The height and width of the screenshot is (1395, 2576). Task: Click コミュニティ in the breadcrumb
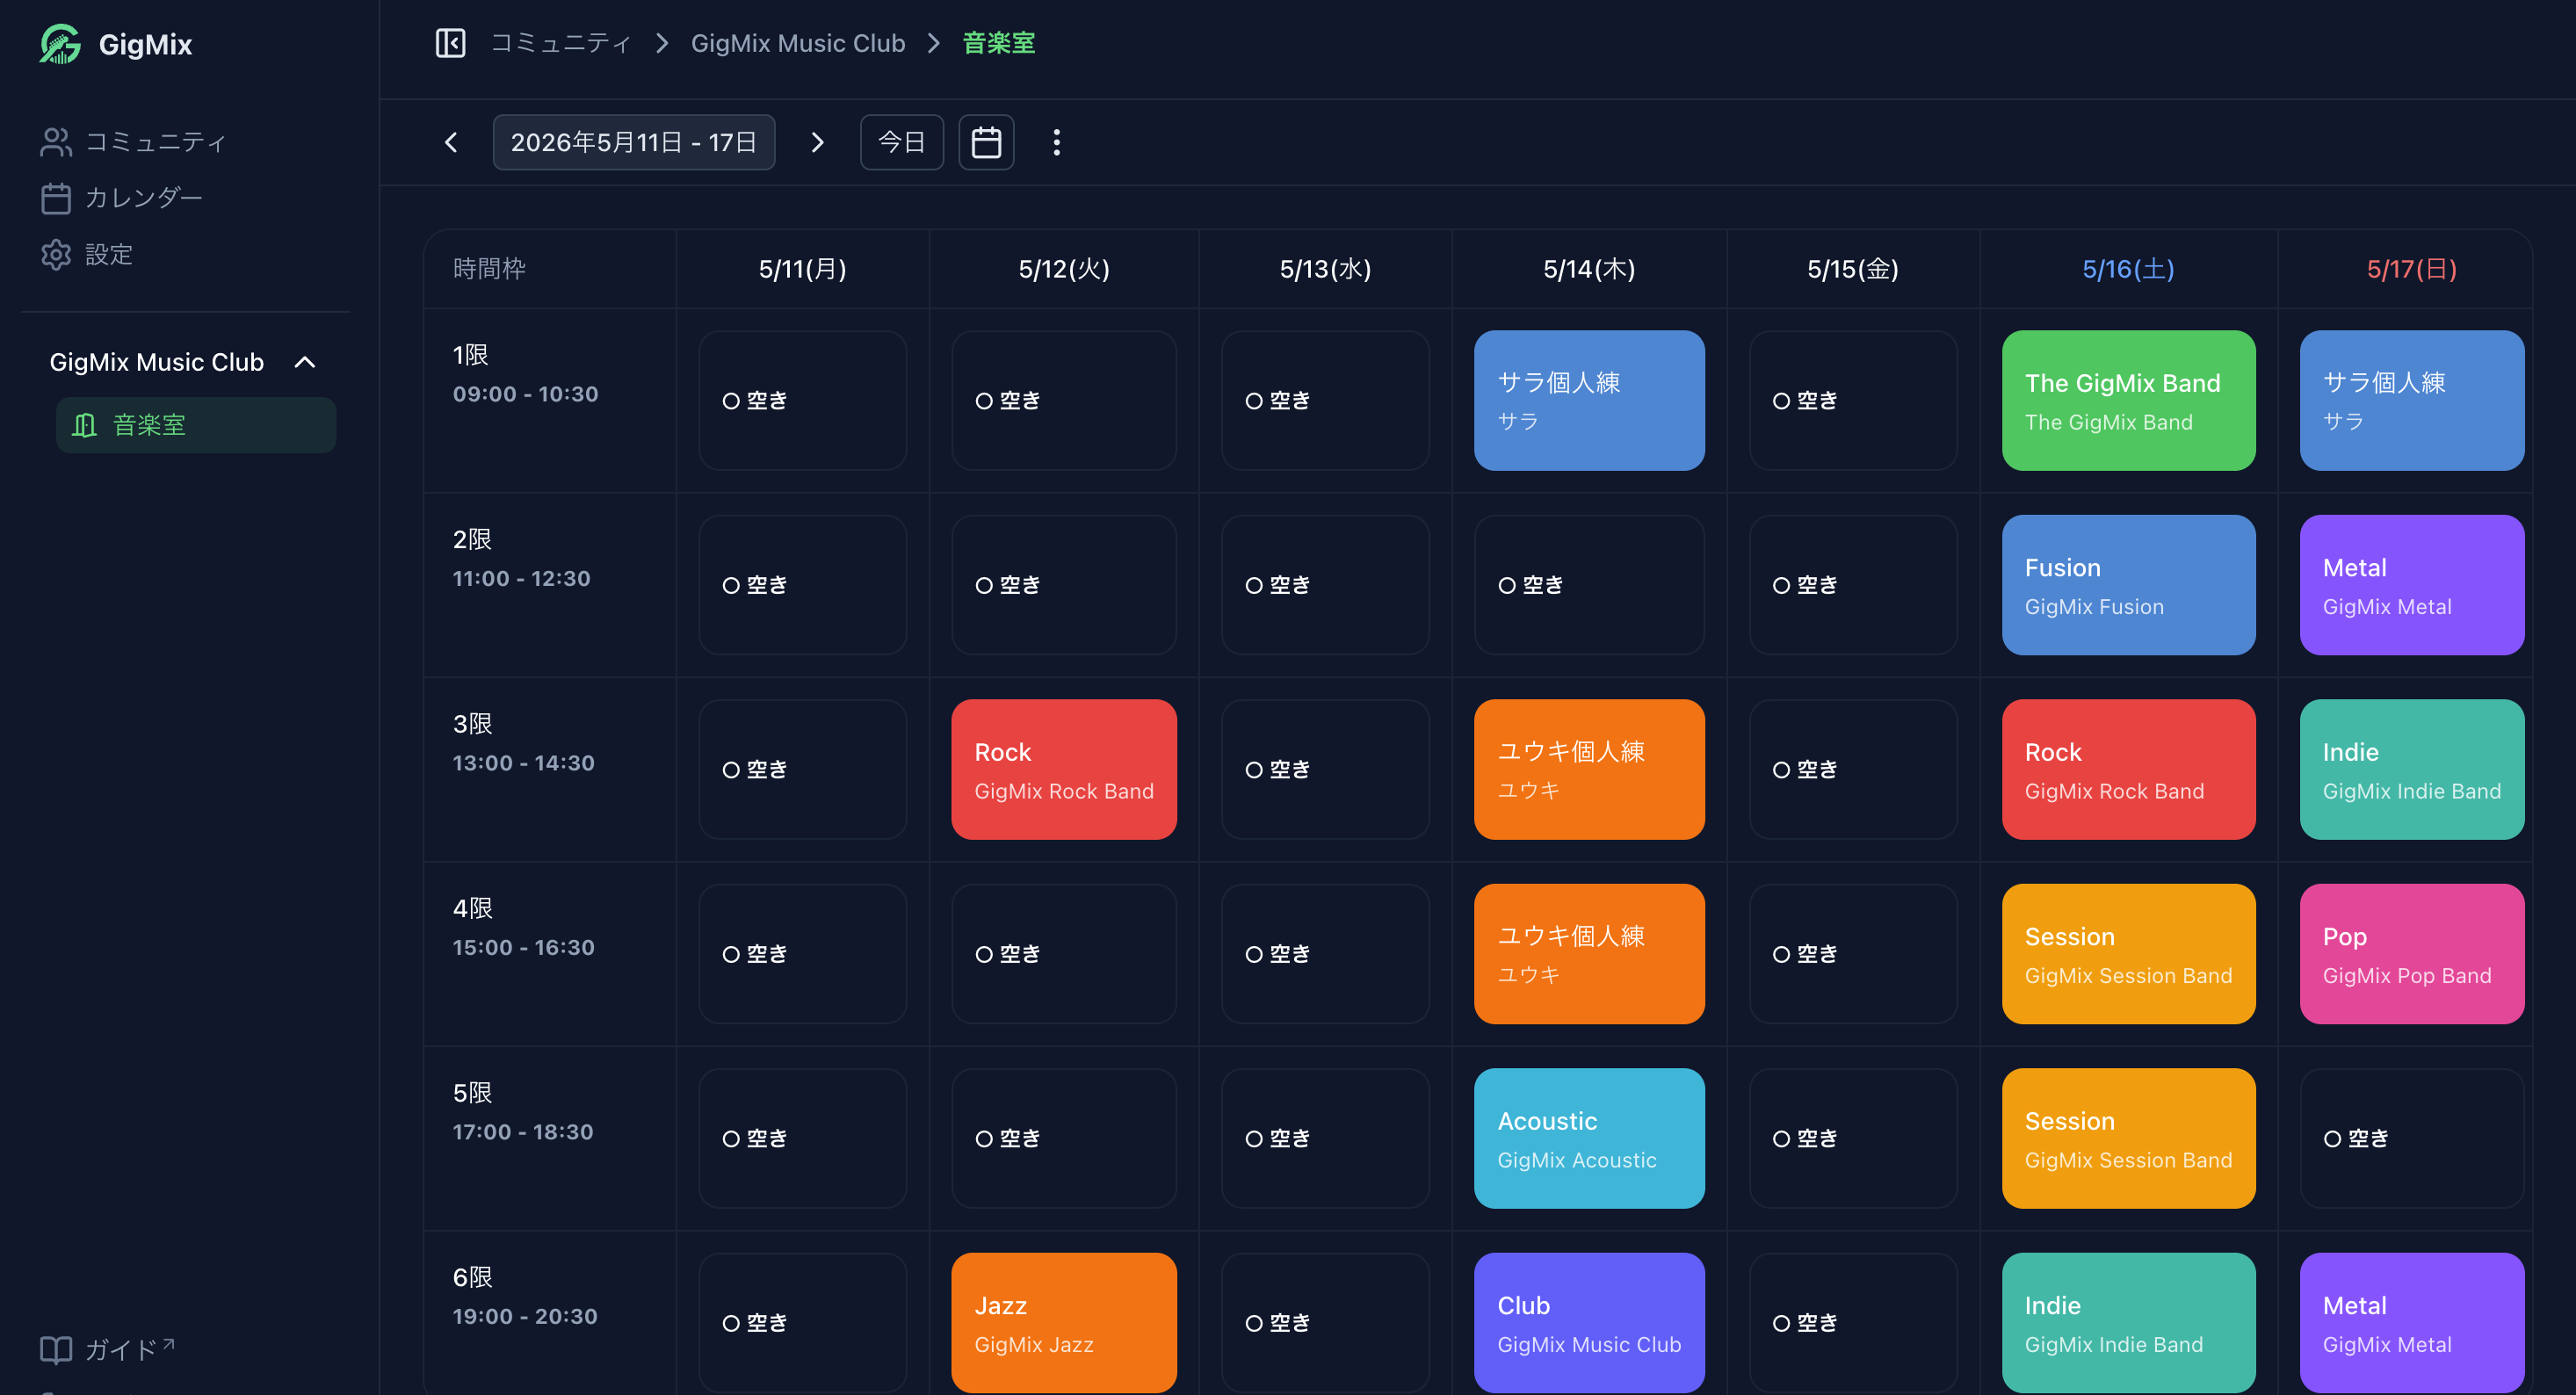click(x=560, y=43)
